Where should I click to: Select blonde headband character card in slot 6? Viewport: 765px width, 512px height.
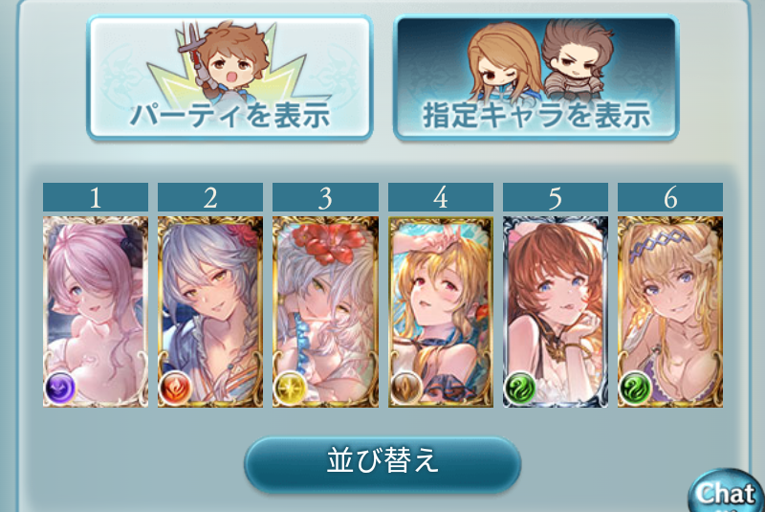[x=670, y=312]
